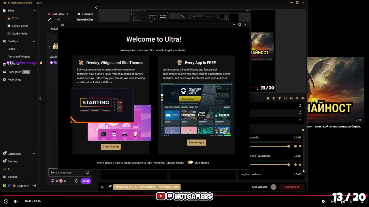Click the mute event sounds icon
Screen dimensions: 369x207
click(297, 98)
